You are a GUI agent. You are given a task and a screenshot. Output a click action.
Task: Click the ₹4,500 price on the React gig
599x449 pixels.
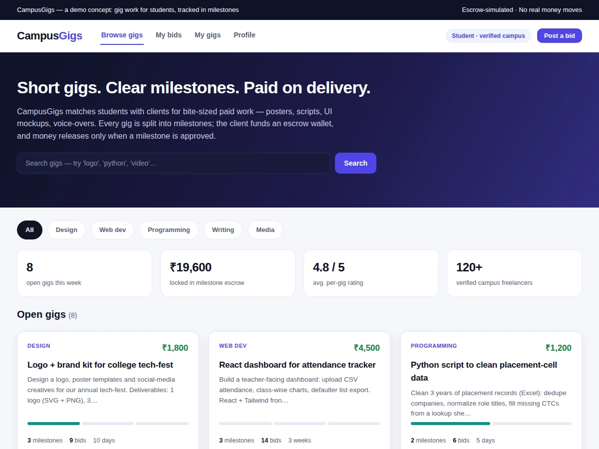tap(367, 348)
